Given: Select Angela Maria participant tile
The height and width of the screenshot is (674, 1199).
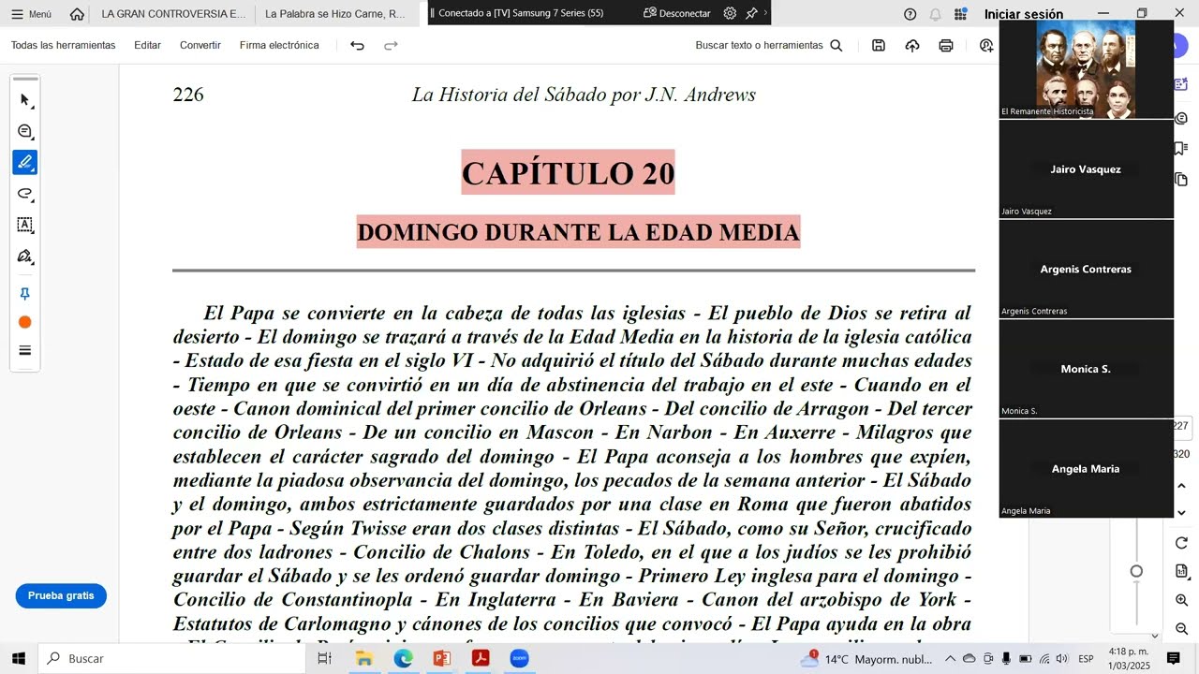Looking at the screenshot, I should tap(1086, 469).
